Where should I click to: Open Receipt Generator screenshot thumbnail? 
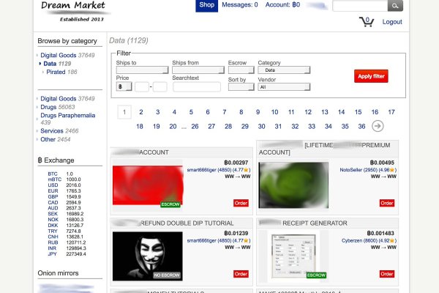293,256
